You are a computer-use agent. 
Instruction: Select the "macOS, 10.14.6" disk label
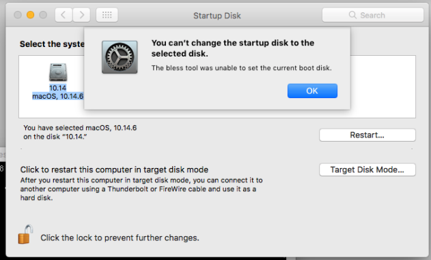point(58,96)
